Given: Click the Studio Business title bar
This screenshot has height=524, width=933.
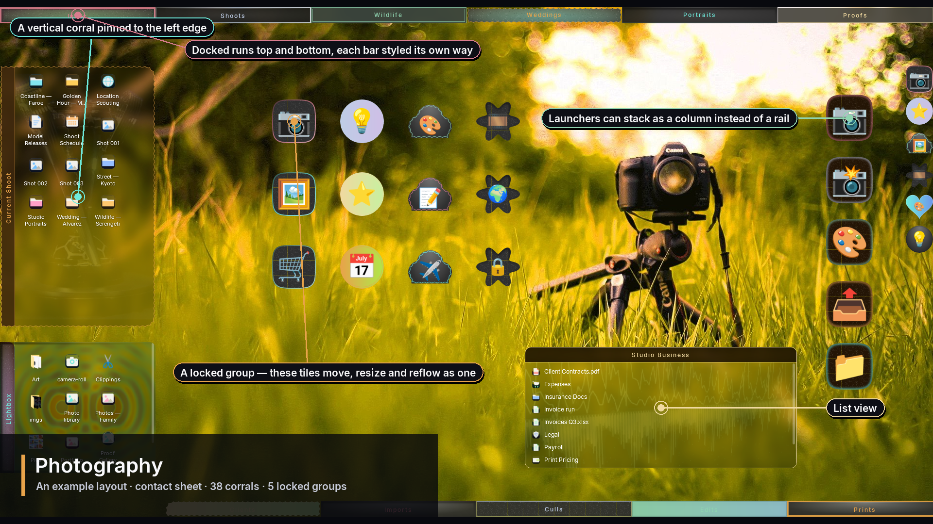Looking at the screenshot, I should (x=661, y=355).
